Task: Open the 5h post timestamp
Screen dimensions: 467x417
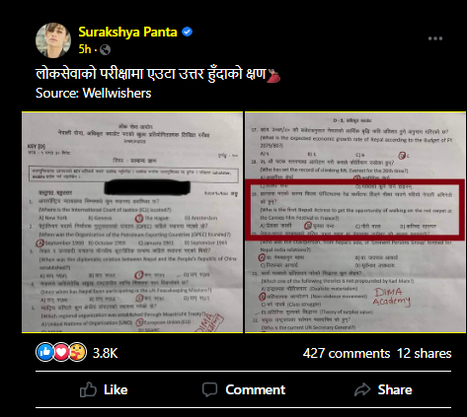Action: 85,49
